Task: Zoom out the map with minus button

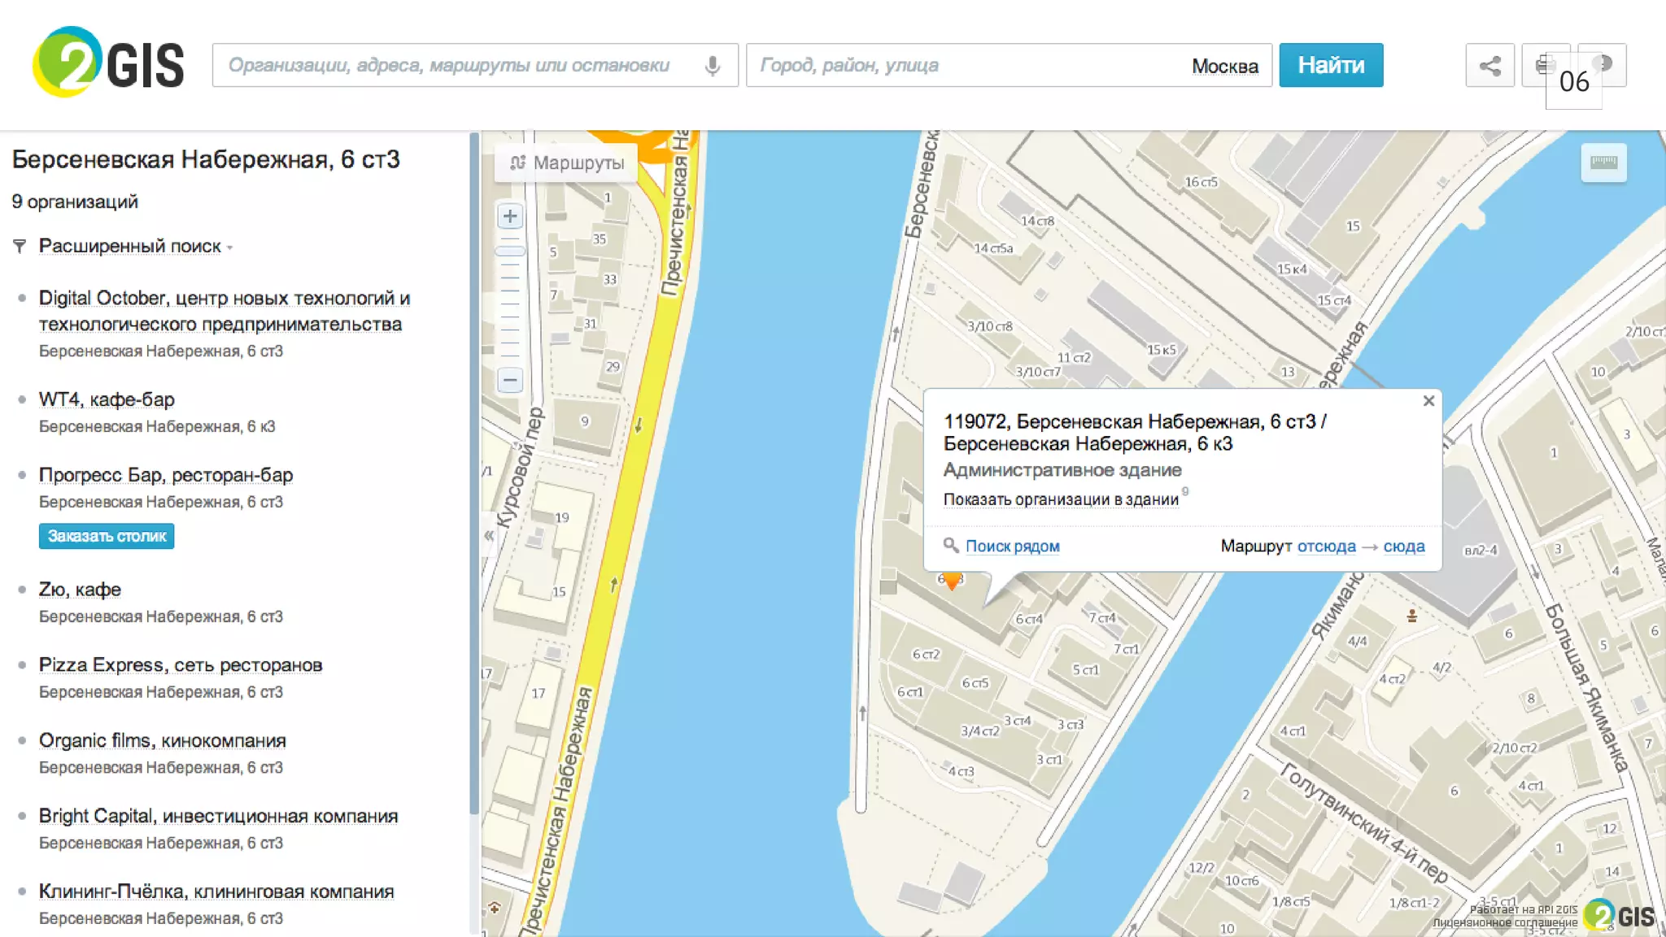Action: (x=510, y=380)
